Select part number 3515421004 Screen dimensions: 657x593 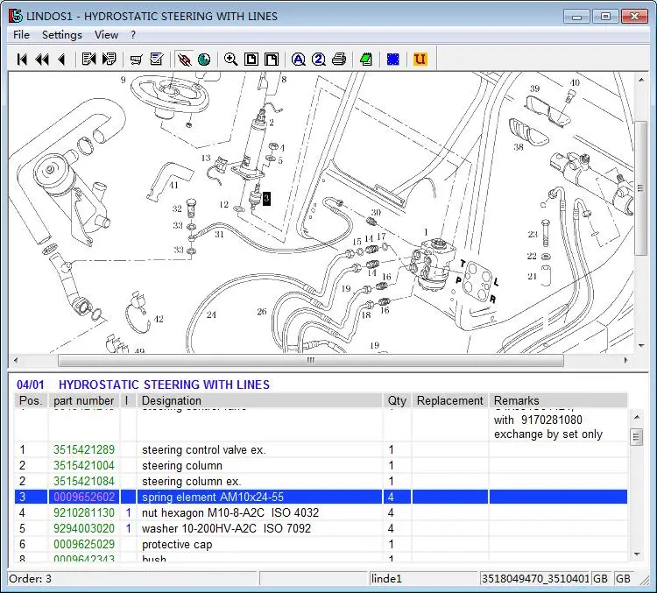click(x=84, y=466)
